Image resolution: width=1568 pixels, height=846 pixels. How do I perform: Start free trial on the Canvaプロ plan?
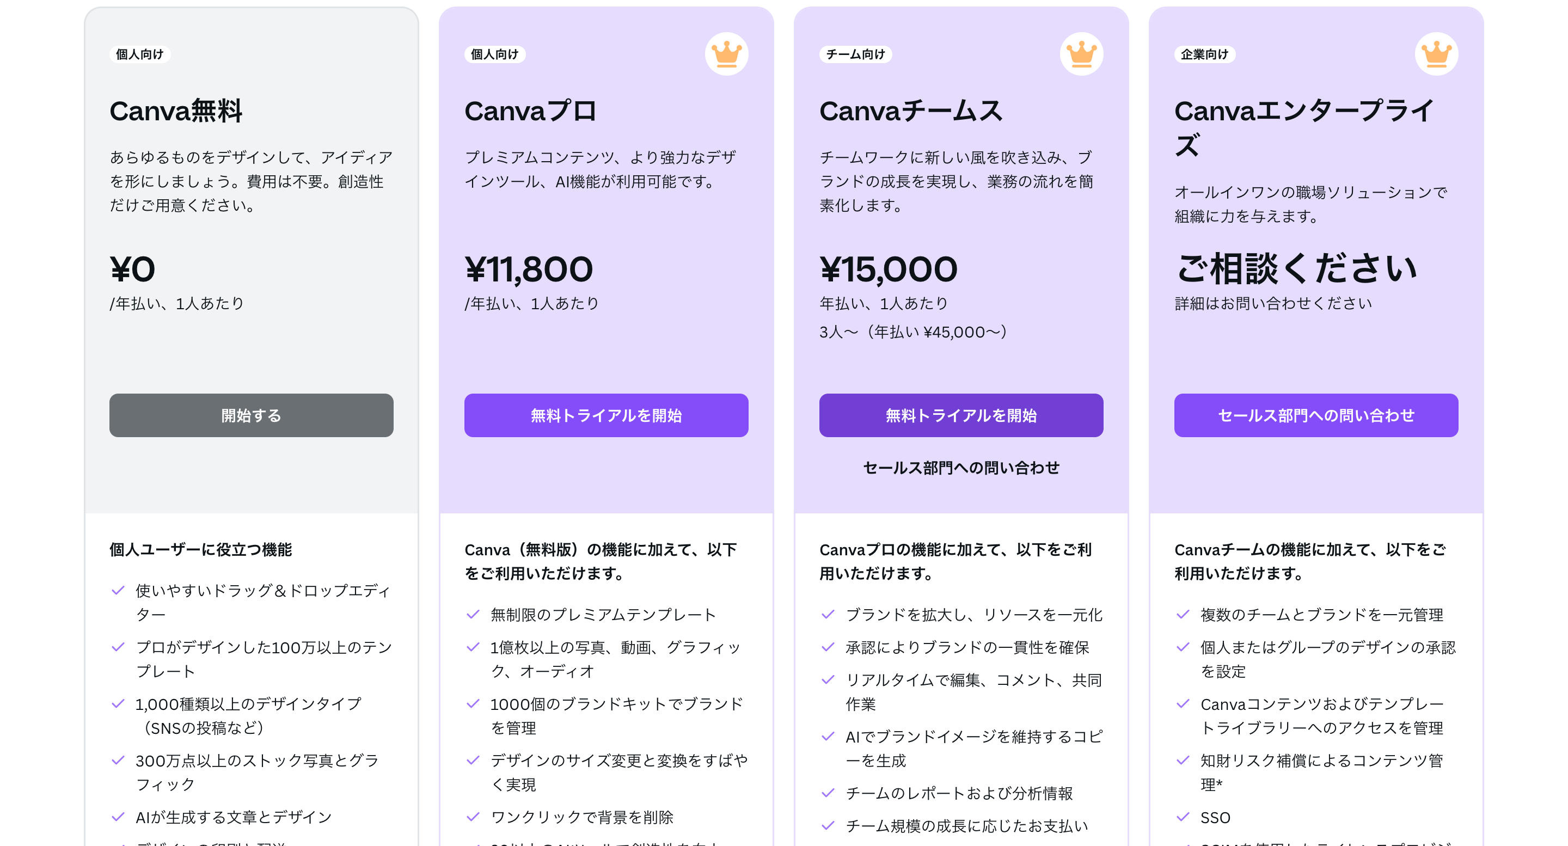click(607, 415)
